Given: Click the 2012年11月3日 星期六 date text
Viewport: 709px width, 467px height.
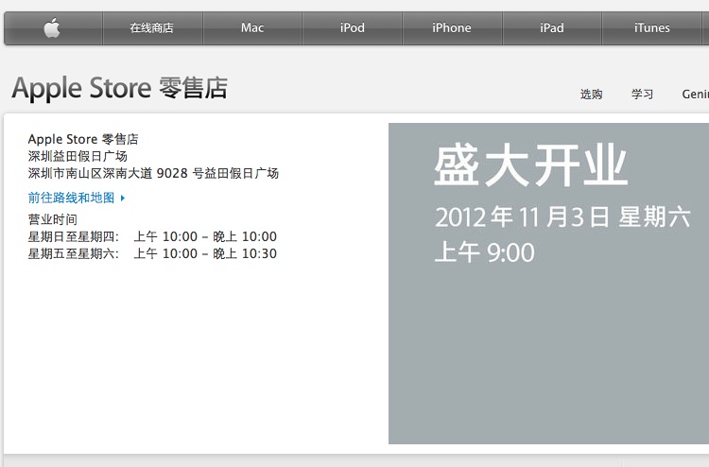Looking at the screenshot, I should pos(562,217).
